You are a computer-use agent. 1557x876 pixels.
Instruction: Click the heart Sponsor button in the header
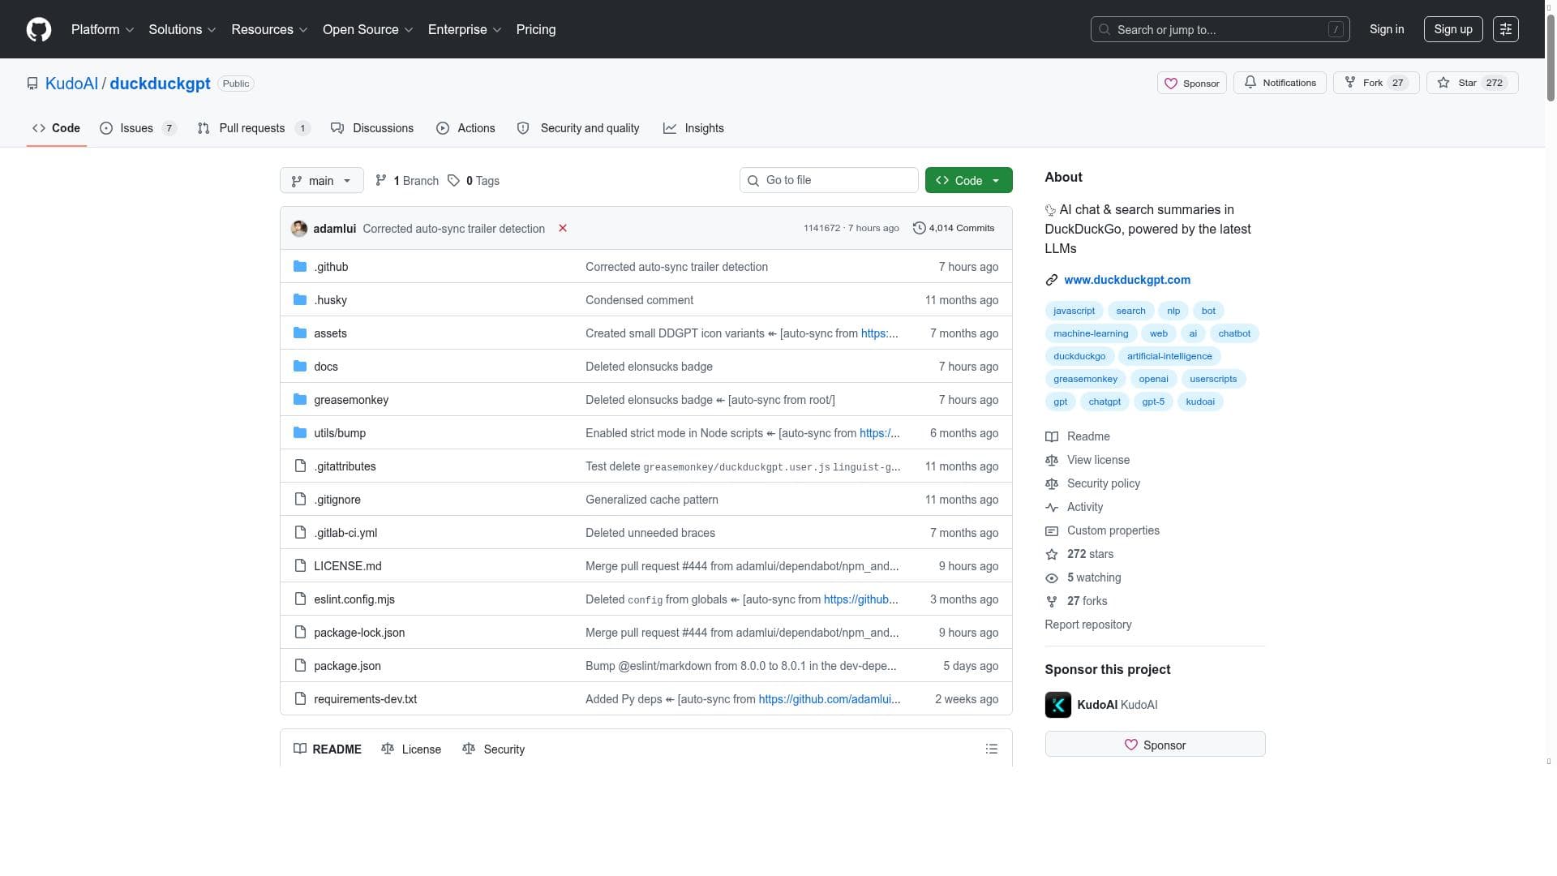coord(1191,84)
